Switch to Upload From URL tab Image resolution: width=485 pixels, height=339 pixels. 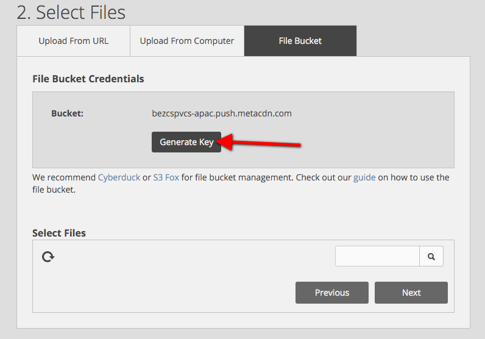(73, 41)
